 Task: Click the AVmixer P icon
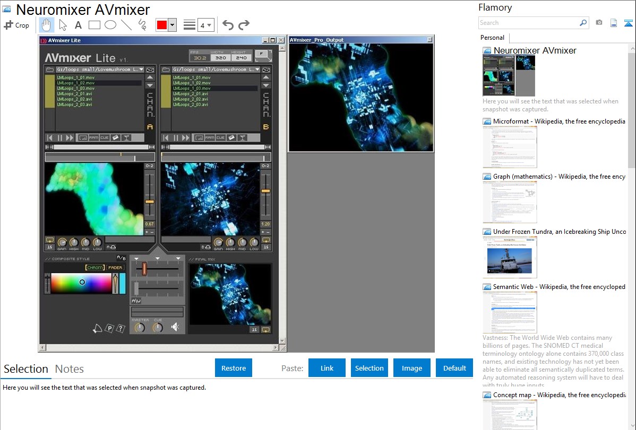pyautogui.click(x=109, y=329)
